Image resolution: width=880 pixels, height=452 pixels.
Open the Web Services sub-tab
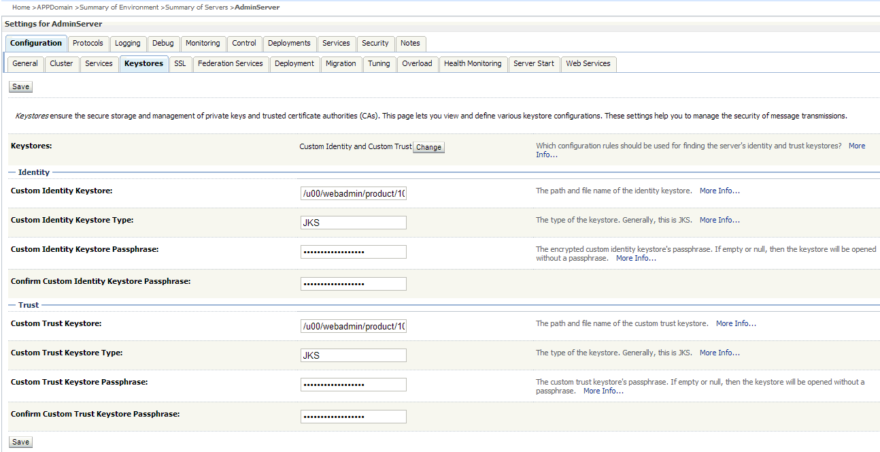pyautogui.click(x=588, y=63)
